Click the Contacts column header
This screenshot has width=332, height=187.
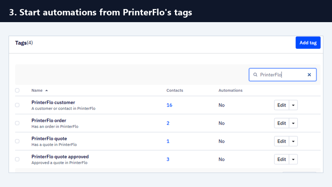[175, 90]
